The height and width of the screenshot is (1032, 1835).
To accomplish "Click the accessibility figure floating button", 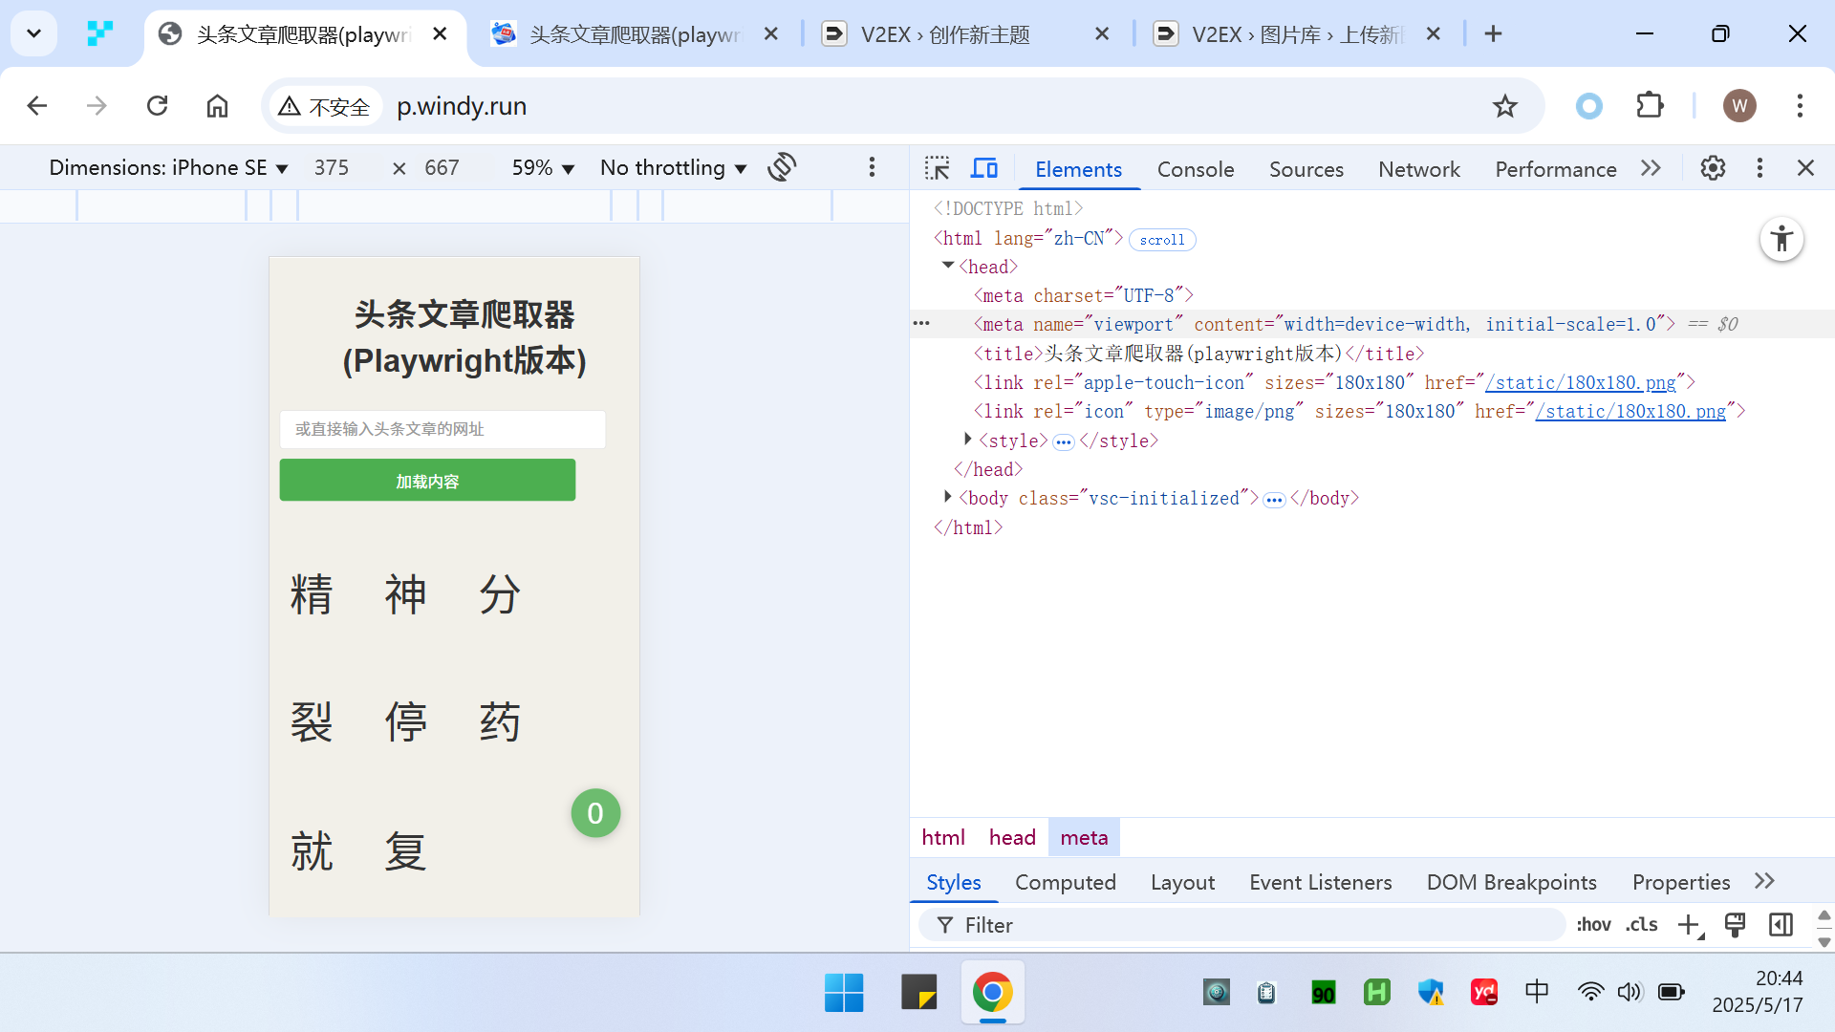I will click(1781, 239).
